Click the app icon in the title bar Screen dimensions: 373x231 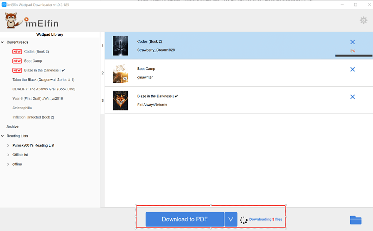click(x=4, y=4)
